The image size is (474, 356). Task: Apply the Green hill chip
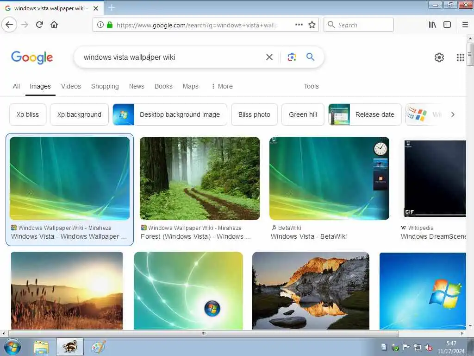(303, 114)
